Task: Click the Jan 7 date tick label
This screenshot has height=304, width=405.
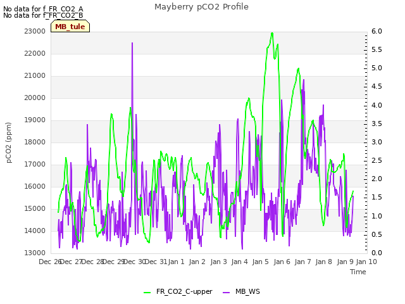Action: 302,262
